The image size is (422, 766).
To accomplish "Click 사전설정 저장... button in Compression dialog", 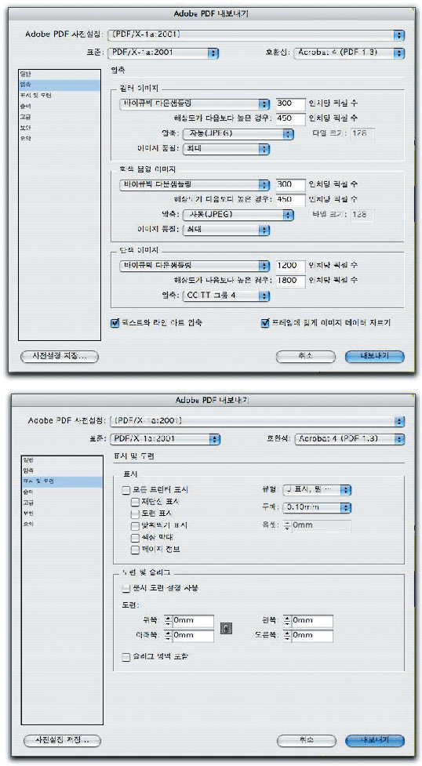I will pyautogui.click(x=59, y=357).
